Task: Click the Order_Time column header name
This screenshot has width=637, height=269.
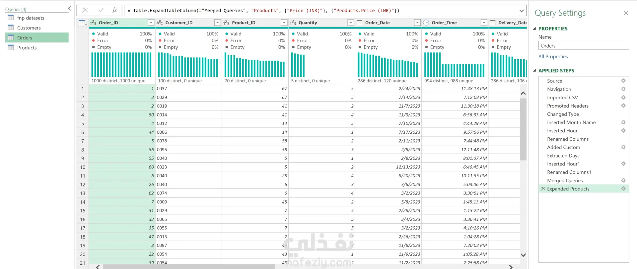Action: [x=444, y=22]
